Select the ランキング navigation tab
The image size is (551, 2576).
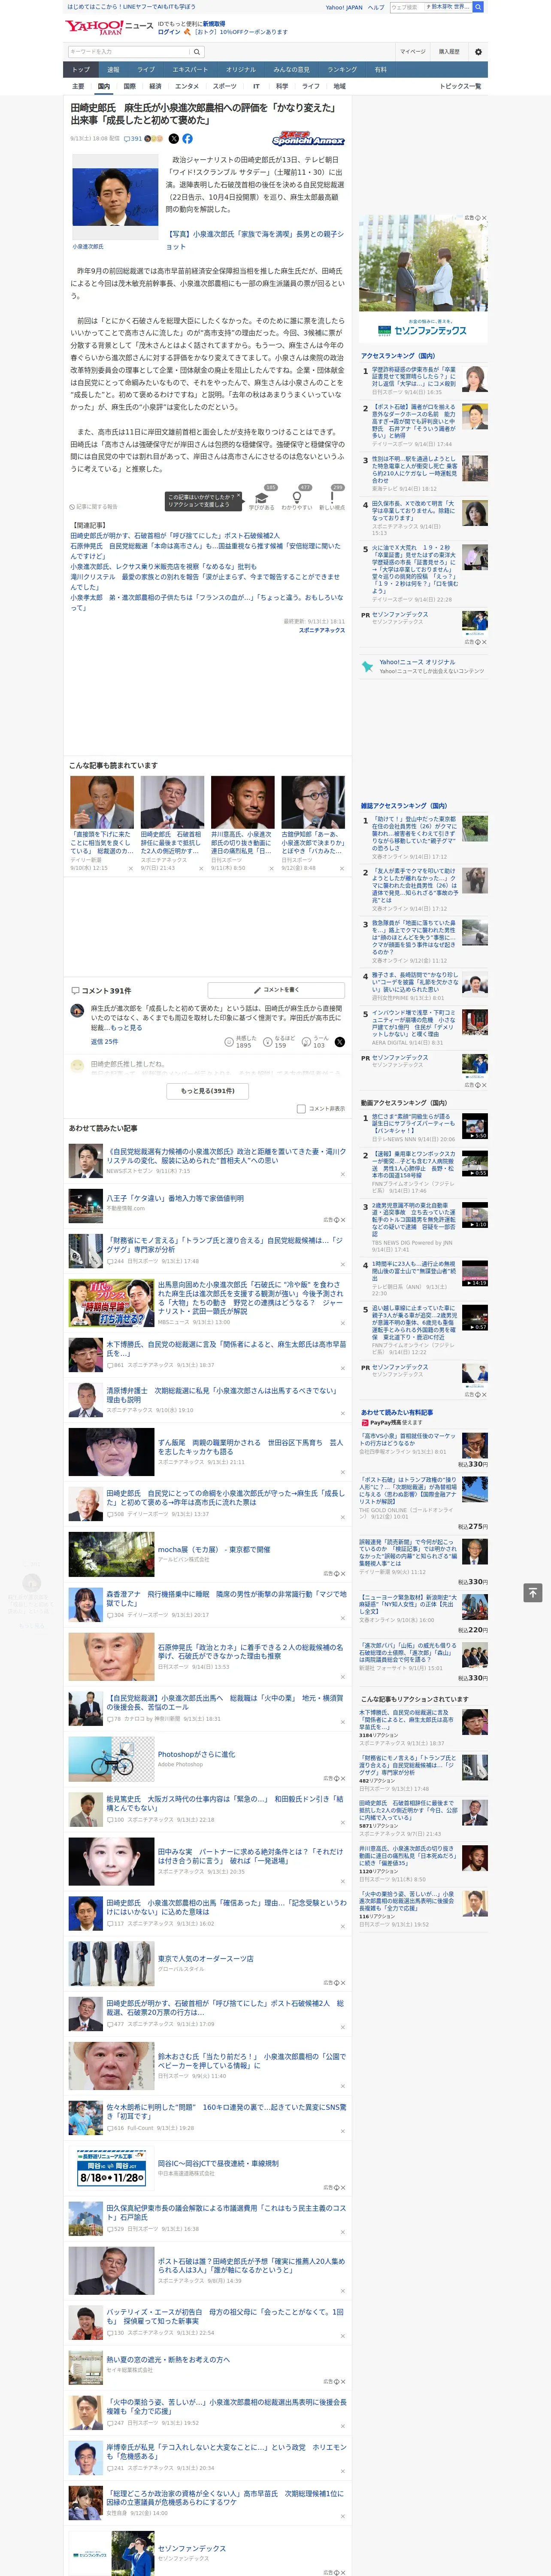[342, 70]
